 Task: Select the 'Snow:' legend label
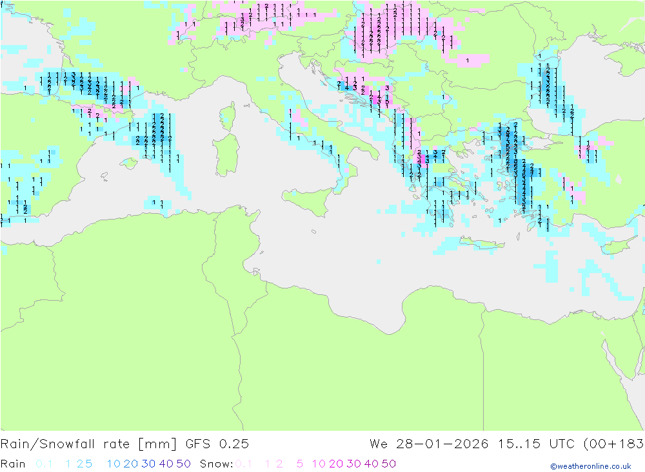[x=216, y=464]
